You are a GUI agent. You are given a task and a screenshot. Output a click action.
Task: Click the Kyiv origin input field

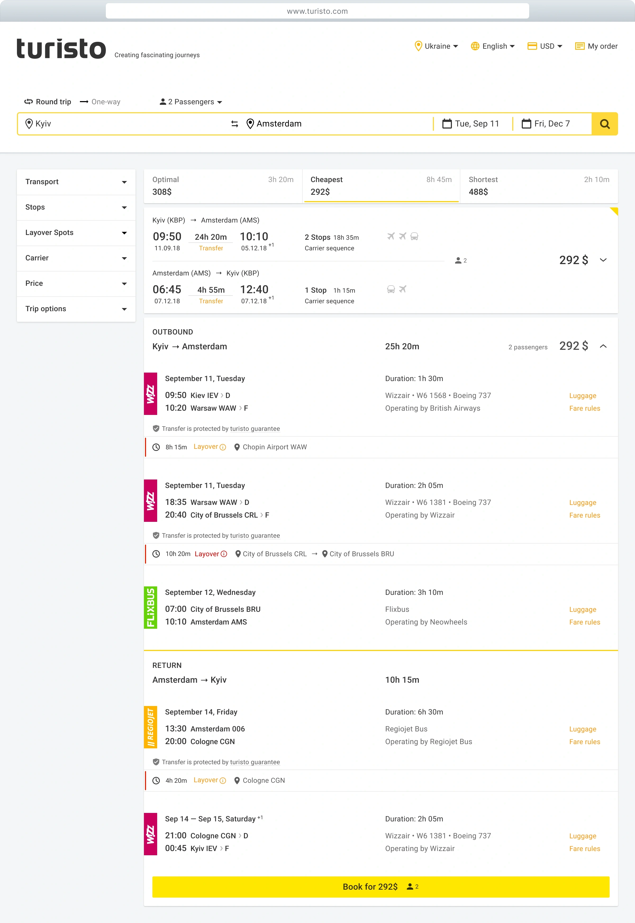tap(123, 124)
